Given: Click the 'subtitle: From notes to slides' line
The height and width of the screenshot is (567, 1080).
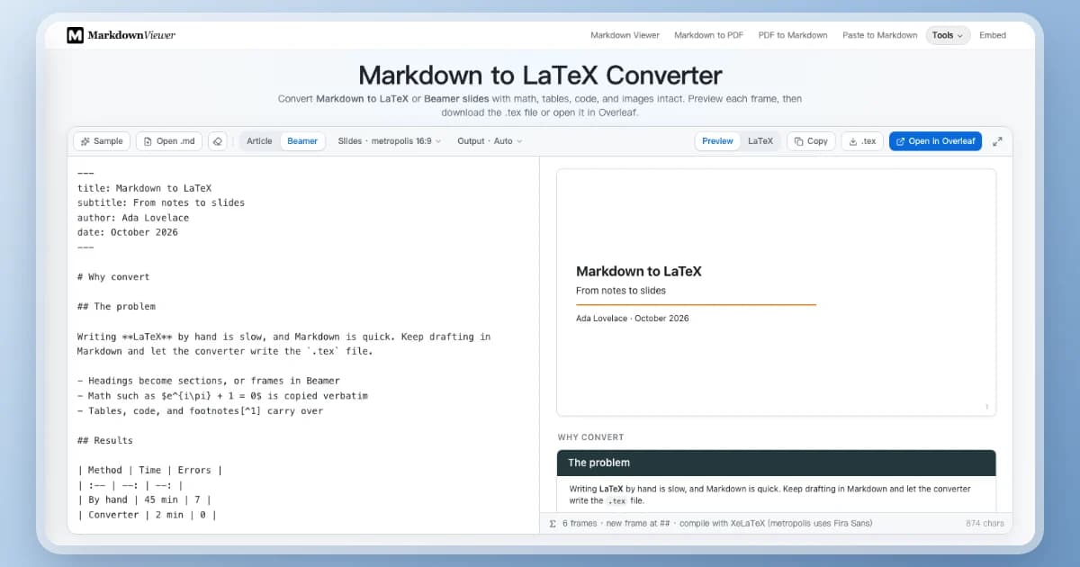Looking at the screenshot, I should [x=161, y=202].
